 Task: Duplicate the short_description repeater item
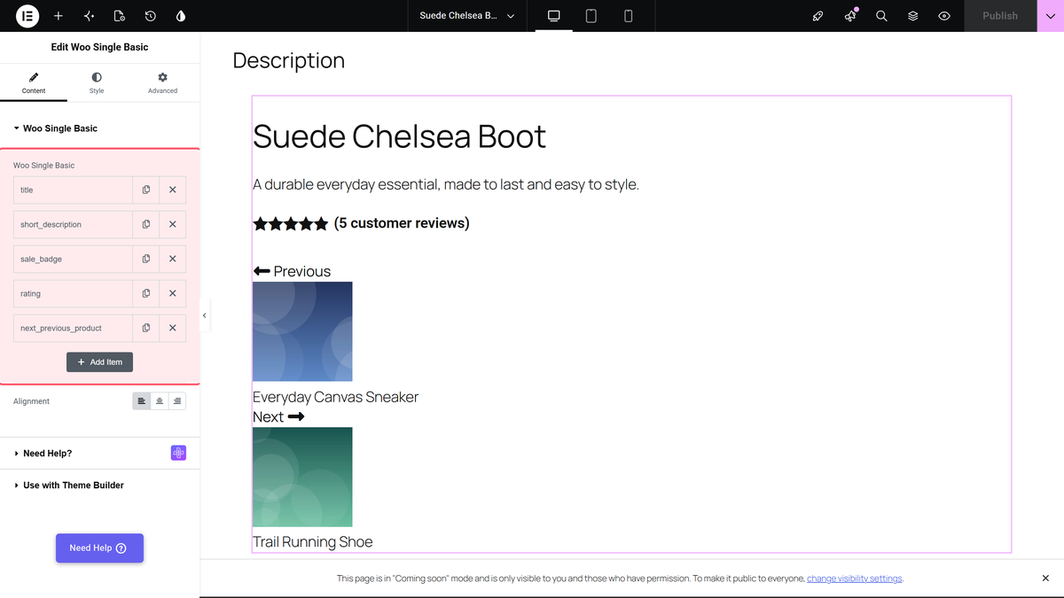[146, 224]
